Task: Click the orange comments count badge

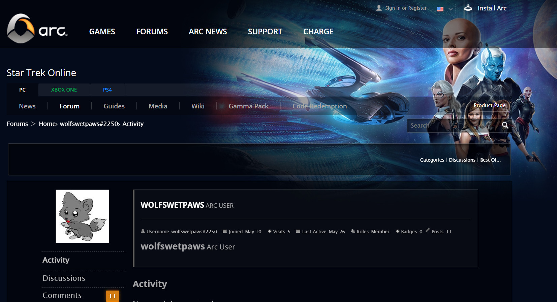Action: tap(112, 296)
